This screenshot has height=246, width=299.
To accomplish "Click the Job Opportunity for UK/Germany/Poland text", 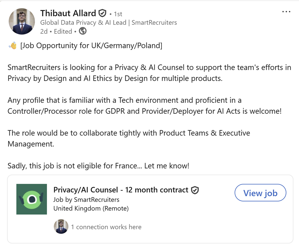I will click(x=91, y=46).
